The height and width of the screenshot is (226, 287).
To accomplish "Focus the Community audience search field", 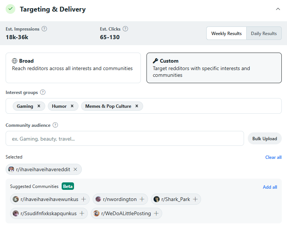I will pos(124,138).
